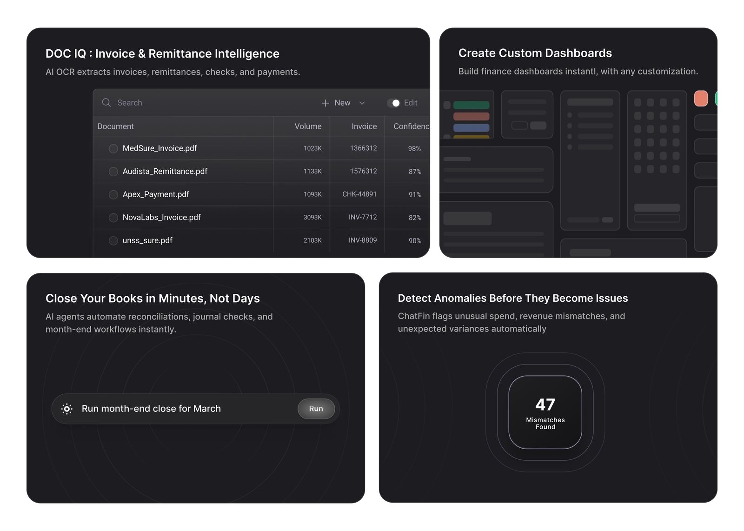
Task: Select the MedSure_Invoice.pdf radio button
Action: pyautogui.click(x=113, y=148)
